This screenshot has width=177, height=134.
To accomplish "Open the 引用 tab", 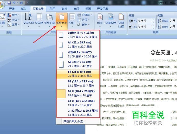I will 52,9.
